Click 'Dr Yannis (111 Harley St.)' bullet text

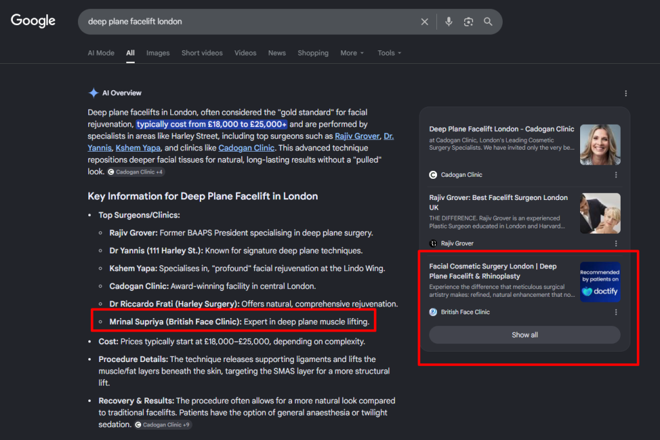tap(236, 251)
